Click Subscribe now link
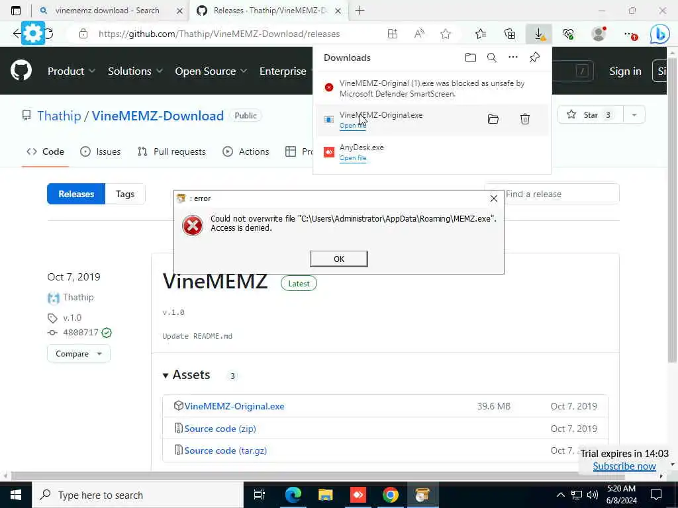Viewport: 678px width, 508px height. (624, 466)
